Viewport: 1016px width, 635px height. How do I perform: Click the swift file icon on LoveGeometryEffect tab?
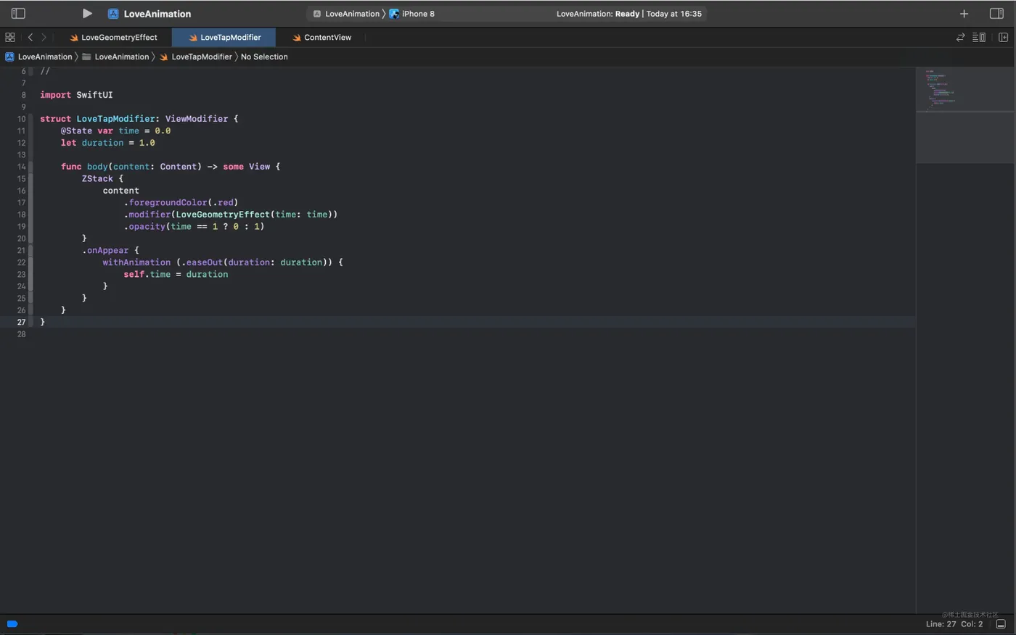[x=73, y=37]
